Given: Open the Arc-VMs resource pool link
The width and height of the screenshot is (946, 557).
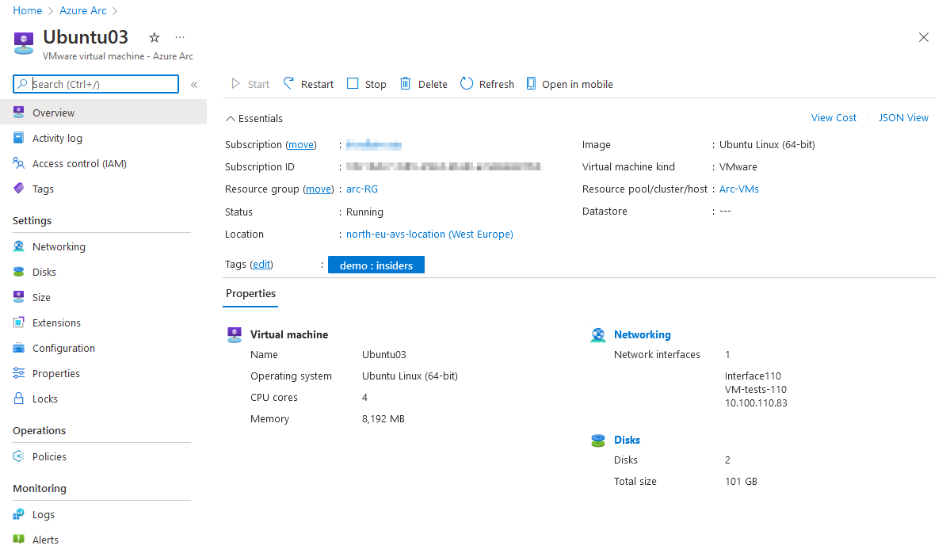Looking at the screenshot, I should [x=739, y=189].
